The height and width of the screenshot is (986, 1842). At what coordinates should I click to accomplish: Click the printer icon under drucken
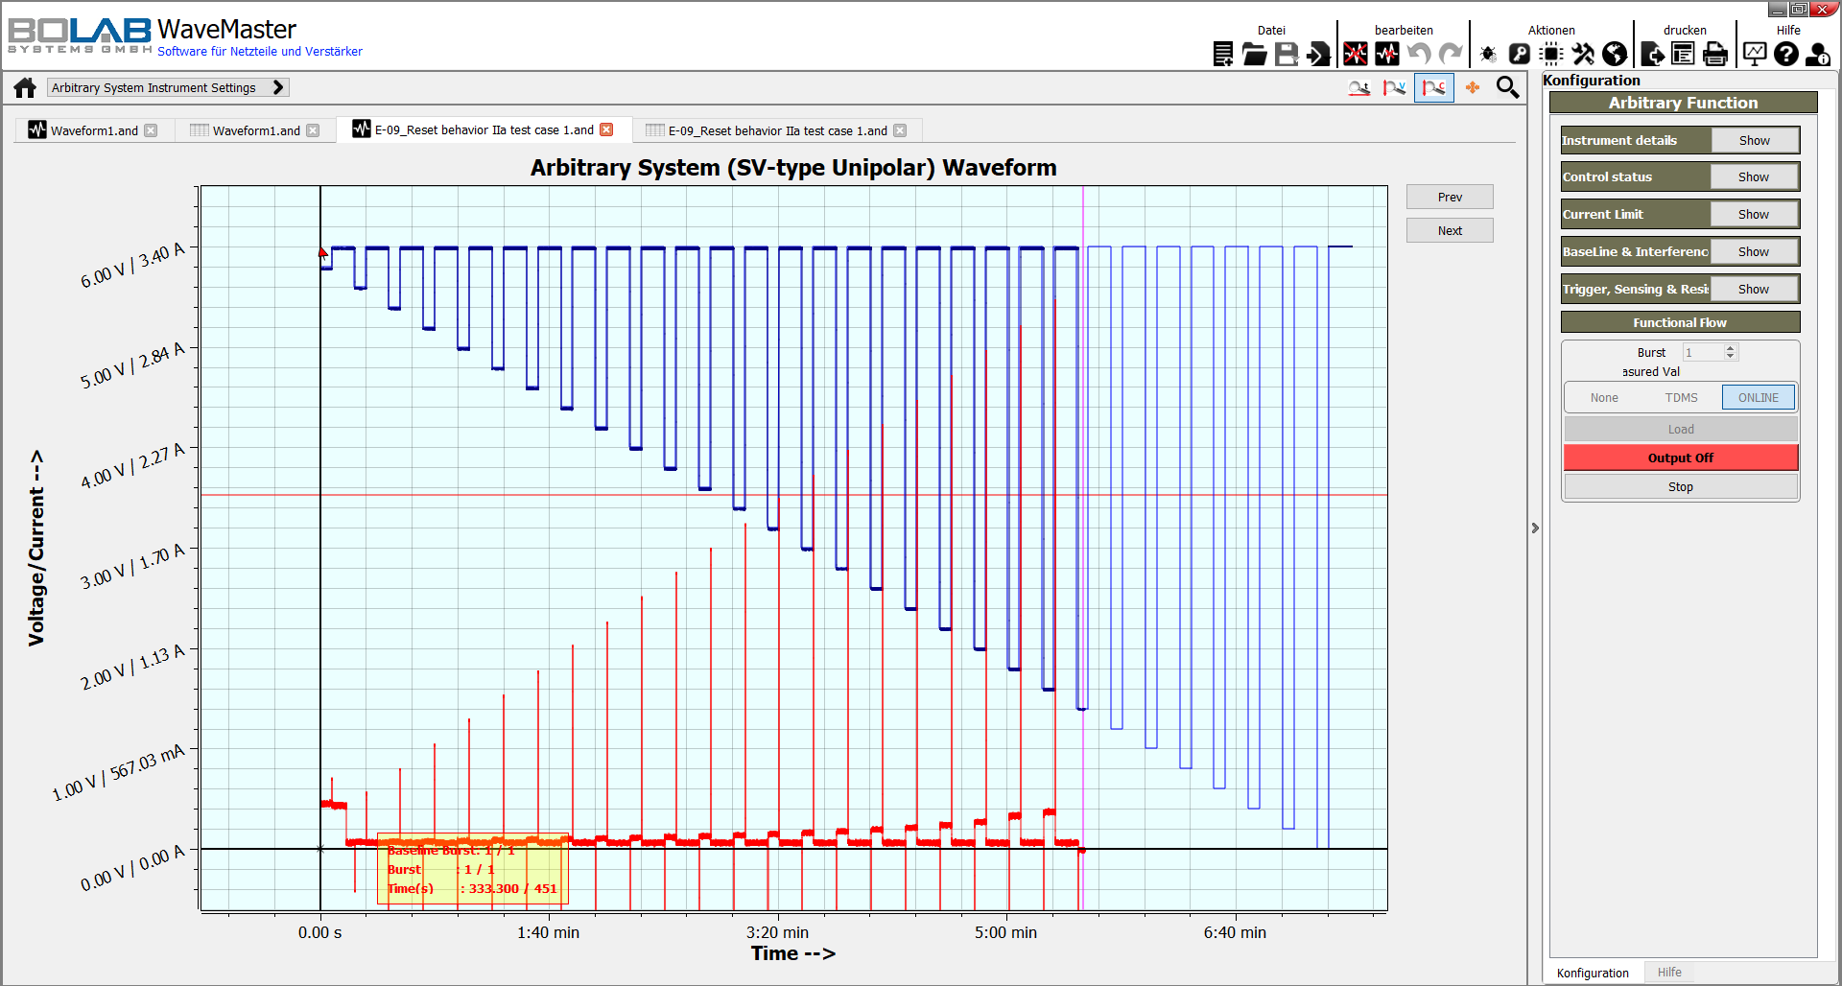pos(1714,55)
